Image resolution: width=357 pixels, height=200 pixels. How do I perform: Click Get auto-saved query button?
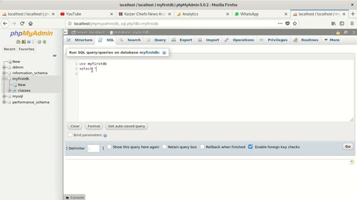[127, 126]
